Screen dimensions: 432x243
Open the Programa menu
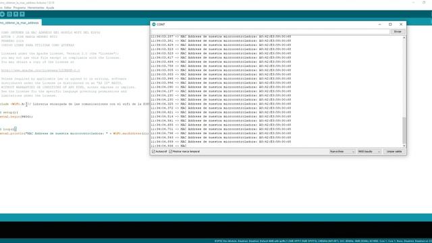pos(20,7)
